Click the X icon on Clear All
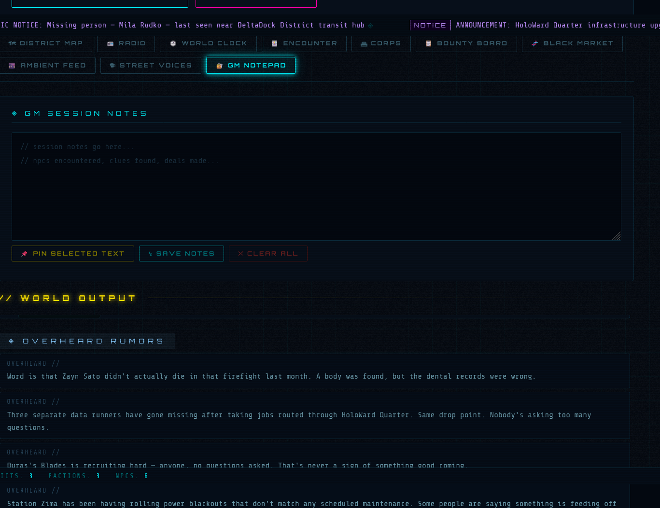This screenshot has height=508, width=660. point(240,254)
